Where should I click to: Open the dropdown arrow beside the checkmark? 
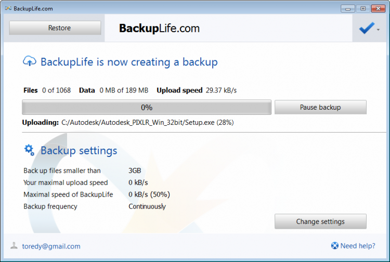click(378, 30)
